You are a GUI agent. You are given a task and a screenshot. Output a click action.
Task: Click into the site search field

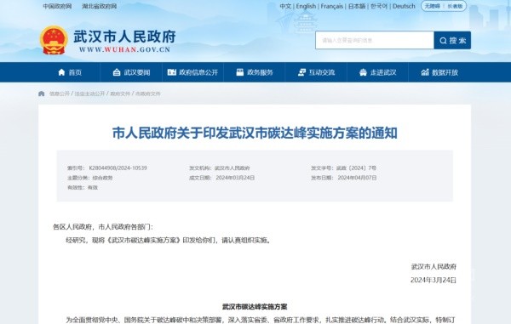pyautogui.click(x=375, y=40)
